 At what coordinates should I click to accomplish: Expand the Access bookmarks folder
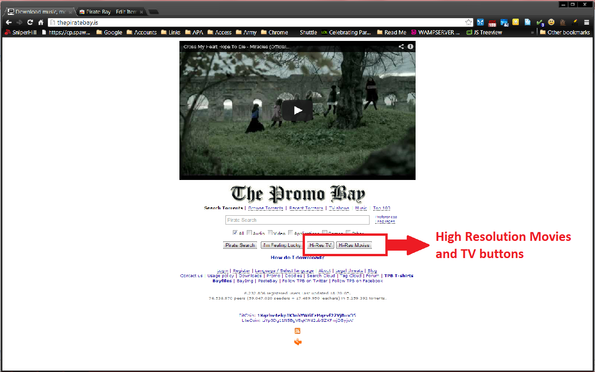[x=219, y=33]
